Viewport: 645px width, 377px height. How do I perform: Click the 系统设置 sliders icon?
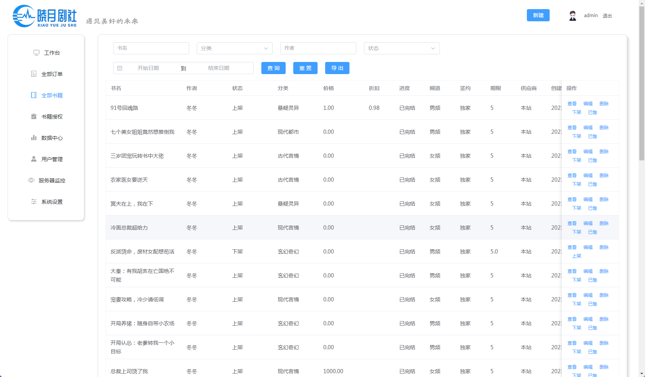tap(34, 201)
